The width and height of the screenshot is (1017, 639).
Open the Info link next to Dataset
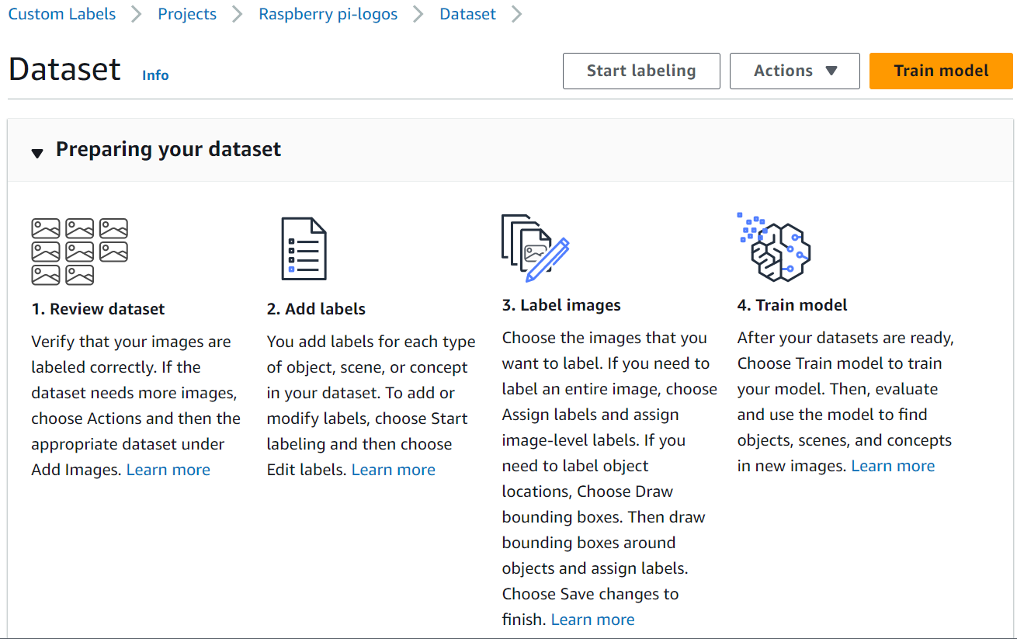coord(155,75)
